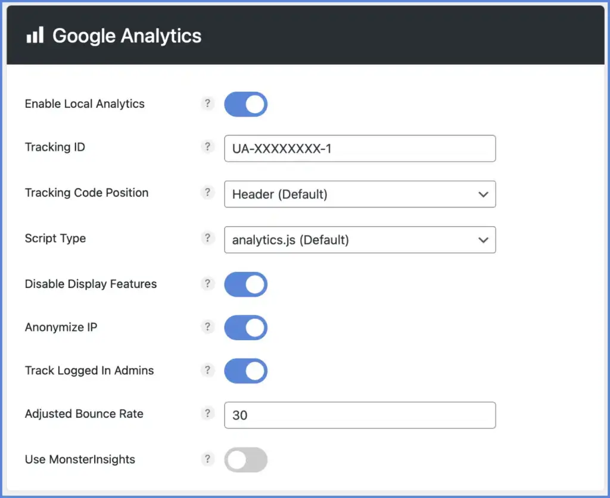This screenshot has height=498, width=610.
Task: Open the Tracking Code Position dropdown
Action: pyautogui.click(x=360, y=194)
